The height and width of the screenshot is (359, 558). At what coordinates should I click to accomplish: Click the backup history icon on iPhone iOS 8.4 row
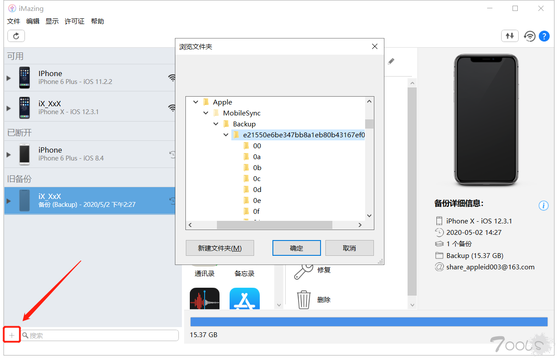(172, 154)
